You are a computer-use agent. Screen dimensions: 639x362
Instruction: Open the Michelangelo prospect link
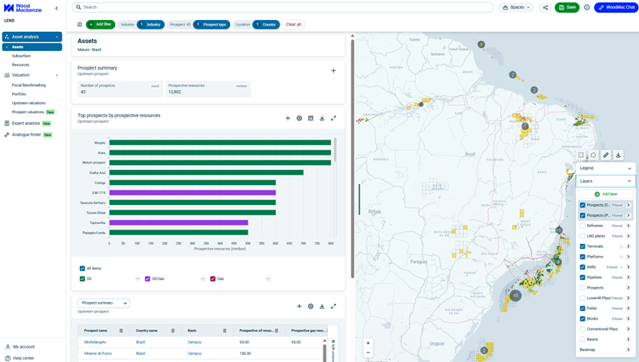click(95, 342)
